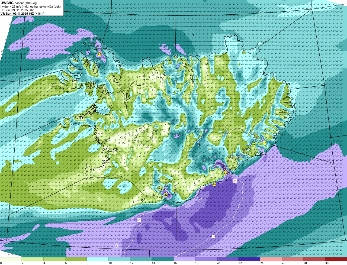Click the '8' label on the legend scale
This screenshot has height=265, width=347.
[x=87, y=263]
